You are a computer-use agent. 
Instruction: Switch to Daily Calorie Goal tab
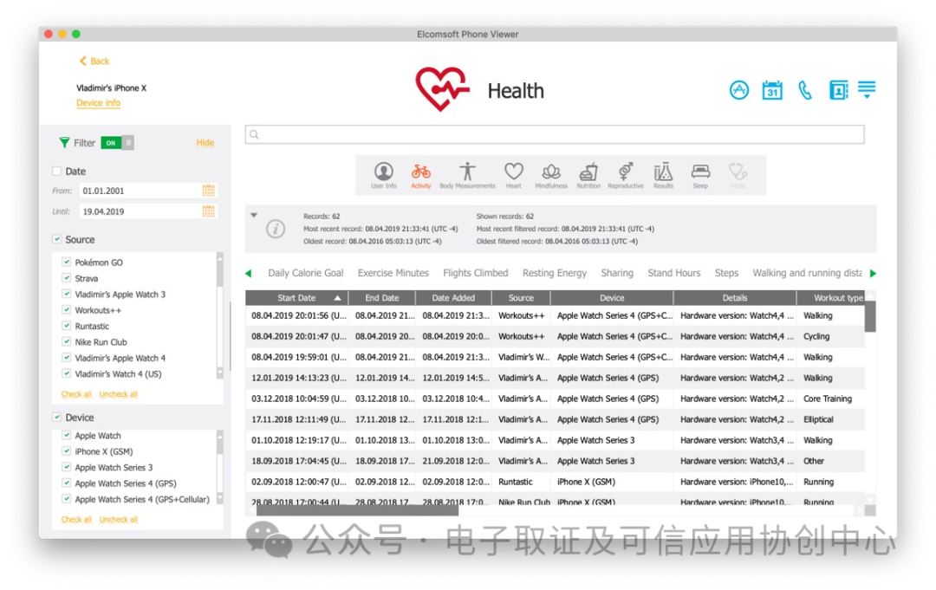click(306, 273)
